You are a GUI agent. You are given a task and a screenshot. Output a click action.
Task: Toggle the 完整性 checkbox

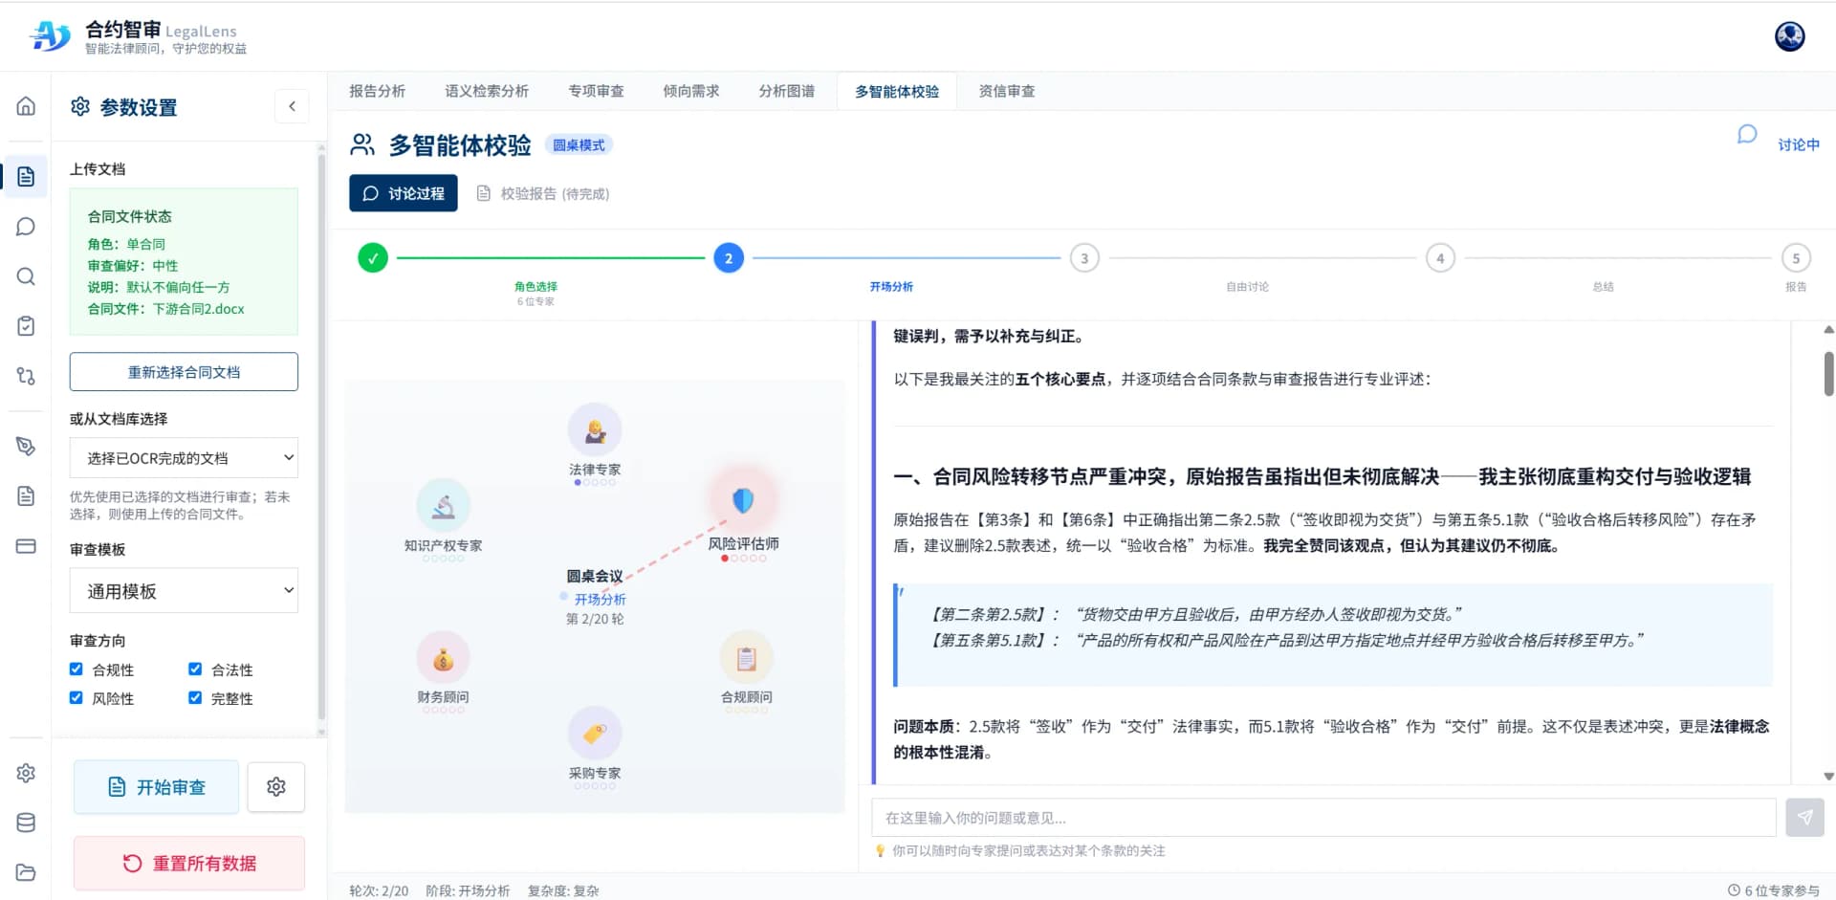(x=195, y=698)
